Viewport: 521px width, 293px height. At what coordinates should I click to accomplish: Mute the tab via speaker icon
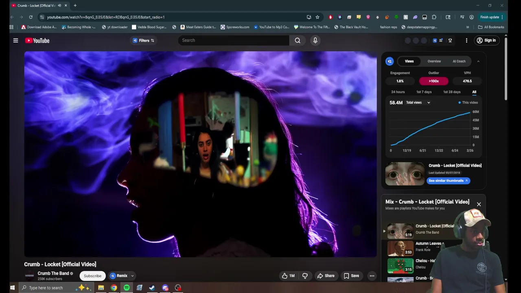[59, 5]
